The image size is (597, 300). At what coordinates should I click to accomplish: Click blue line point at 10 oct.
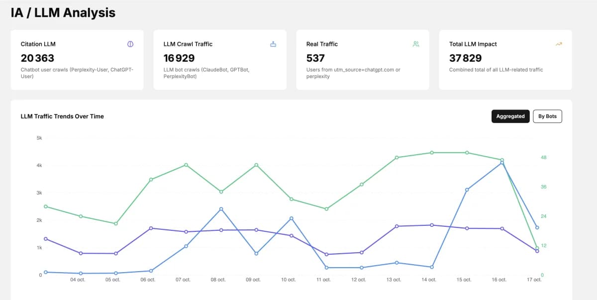pos(291,218)
